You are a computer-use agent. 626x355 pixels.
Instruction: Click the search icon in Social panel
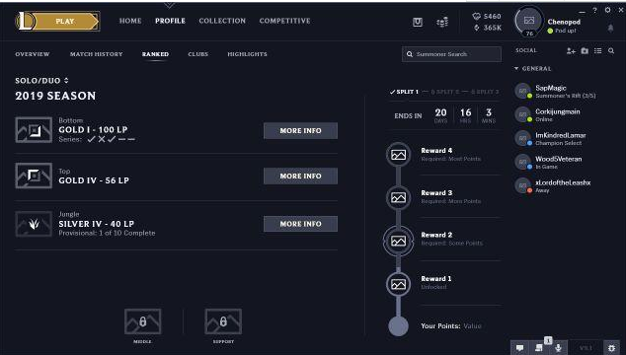coord(611,50)
